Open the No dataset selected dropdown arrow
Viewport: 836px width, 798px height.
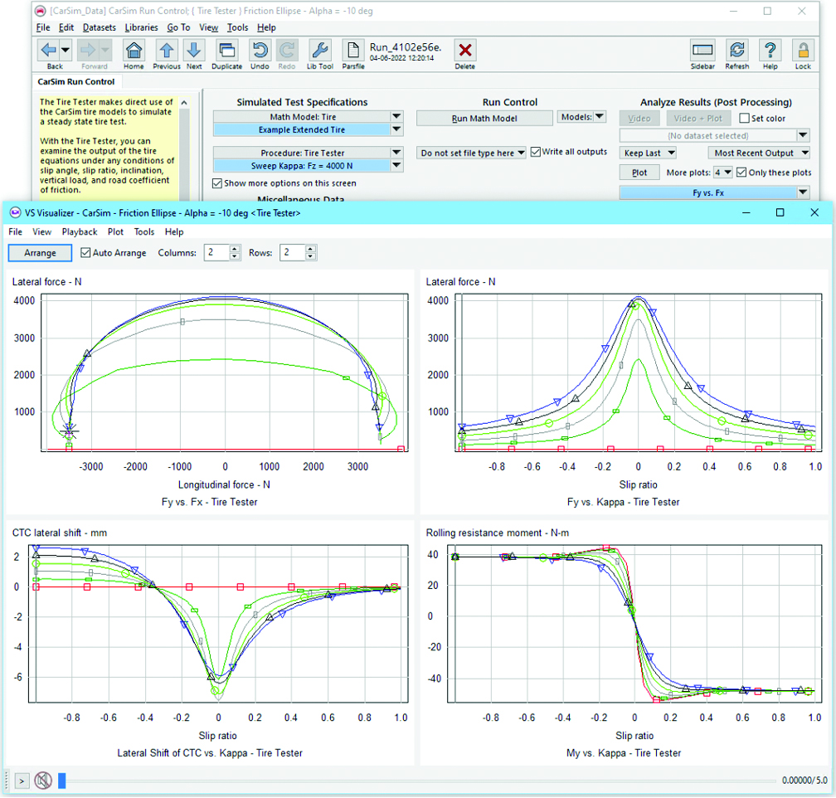tap(803, 135)
